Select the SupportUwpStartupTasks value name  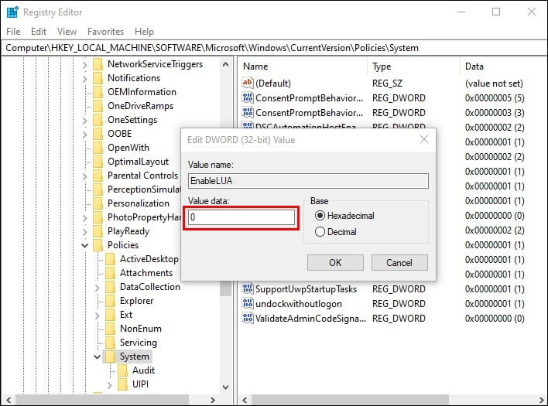coord(306,289)
